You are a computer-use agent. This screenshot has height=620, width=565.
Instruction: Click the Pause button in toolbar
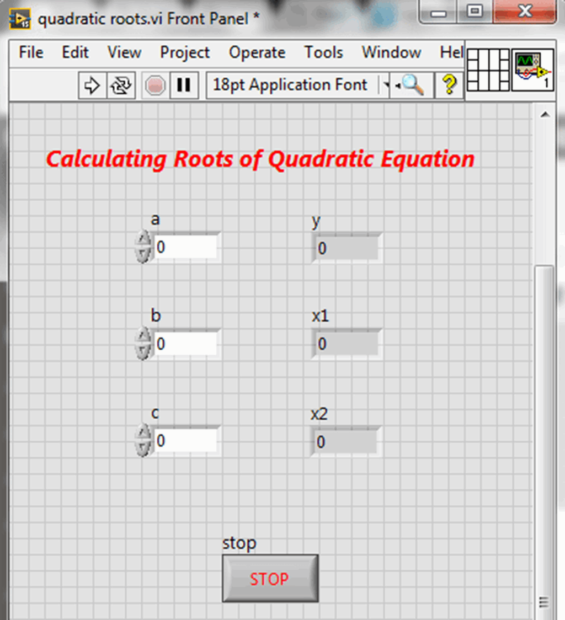(184, 85)
